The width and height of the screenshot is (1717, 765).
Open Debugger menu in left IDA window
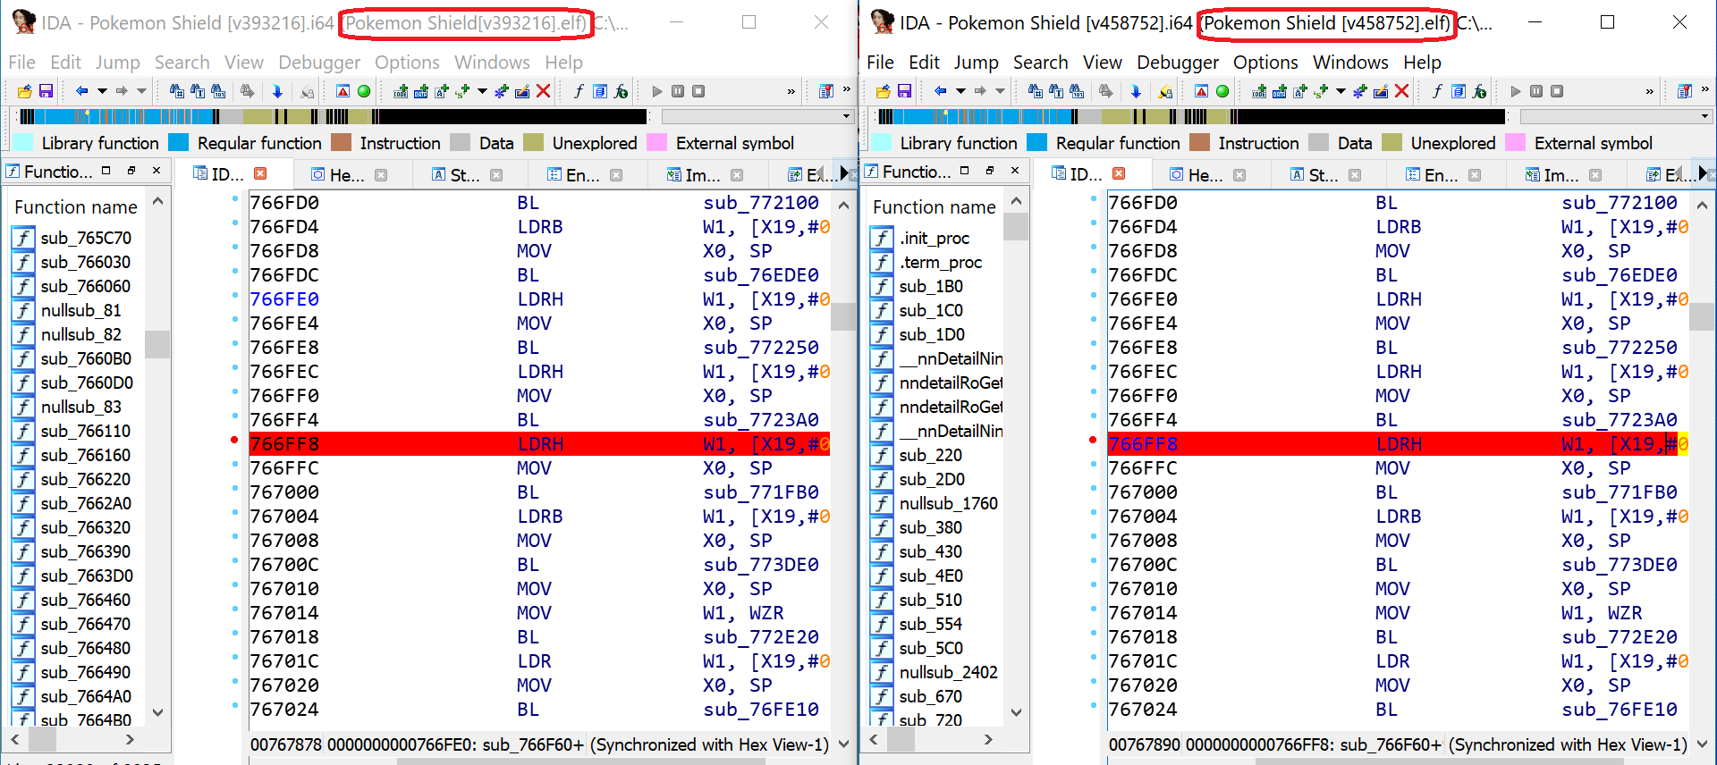click(319, 63)
